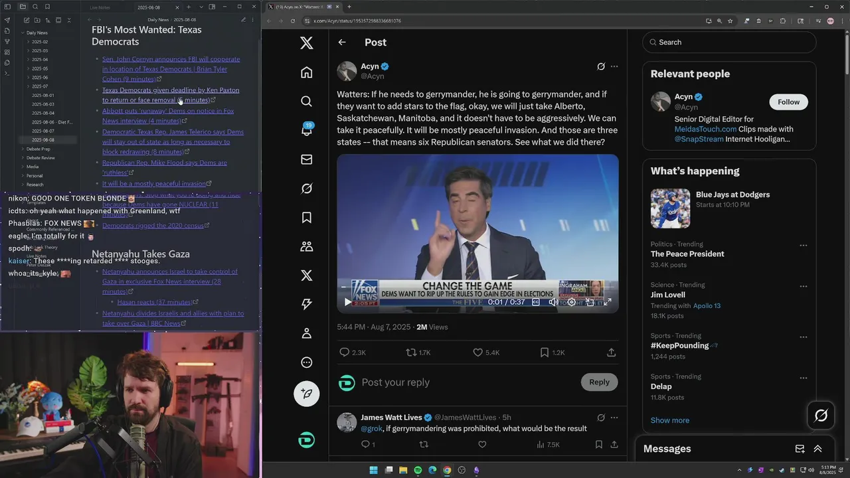Open options for The Peace President trend
The height and width of the screenshot is (478, 850).
[803, 245]
